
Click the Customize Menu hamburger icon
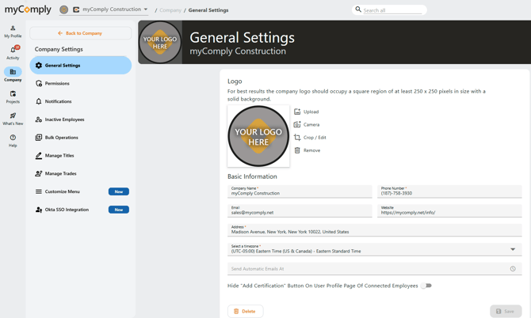[x=39, y=191]
